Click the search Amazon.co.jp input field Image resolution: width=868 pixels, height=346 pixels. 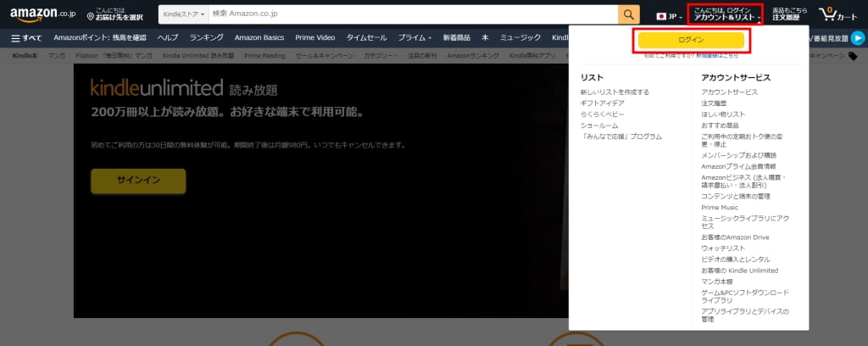(x=413, y=14)
